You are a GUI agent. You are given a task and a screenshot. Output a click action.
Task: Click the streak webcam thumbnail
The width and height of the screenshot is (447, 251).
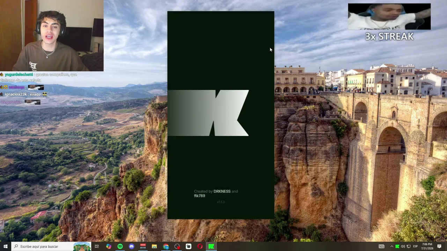click(x=389, y=17)
